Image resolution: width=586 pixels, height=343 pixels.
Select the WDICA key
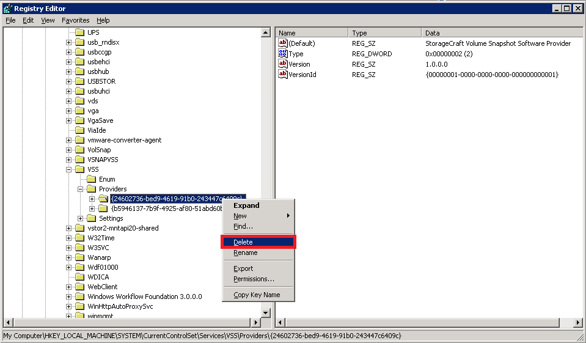click(x=98, y=277)
